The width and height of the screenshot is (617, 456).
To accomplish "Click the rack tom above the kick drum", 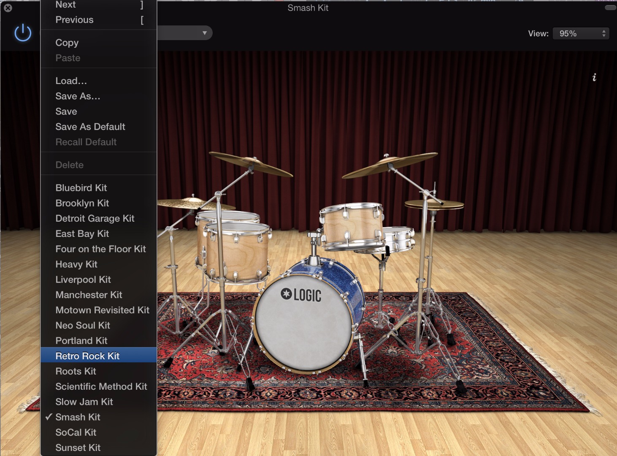I will 352,226.
